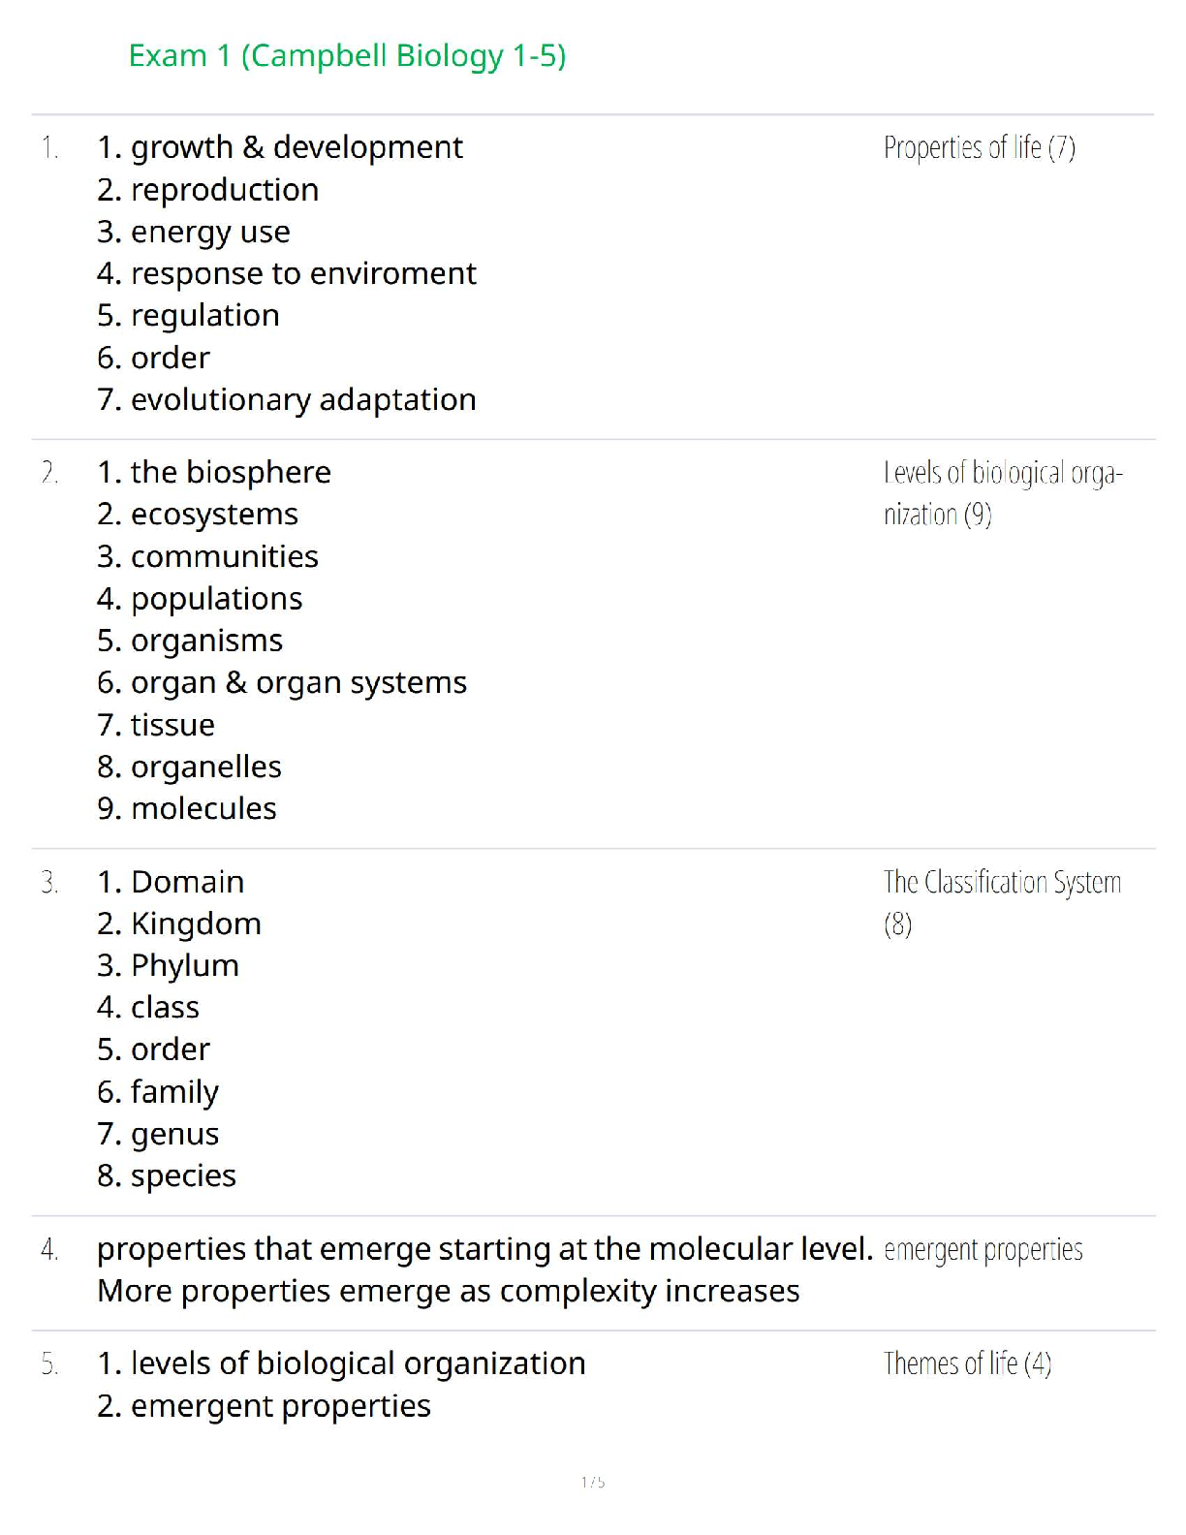
Task: Select the 'Properties of life (7)' term
Action: 979,147
